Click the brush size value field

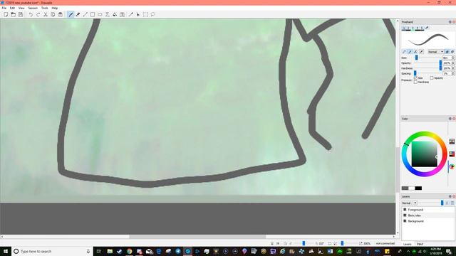[x=447, y=58]
